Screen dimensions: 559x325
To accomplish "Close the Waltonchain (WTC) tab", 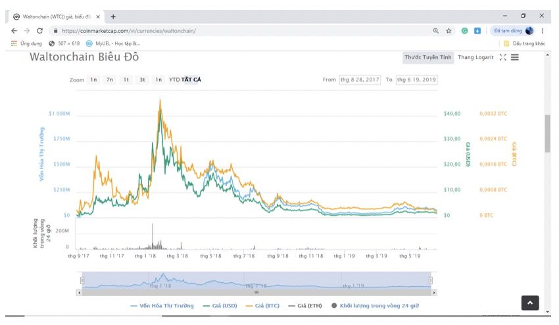I will coord(98,16).
